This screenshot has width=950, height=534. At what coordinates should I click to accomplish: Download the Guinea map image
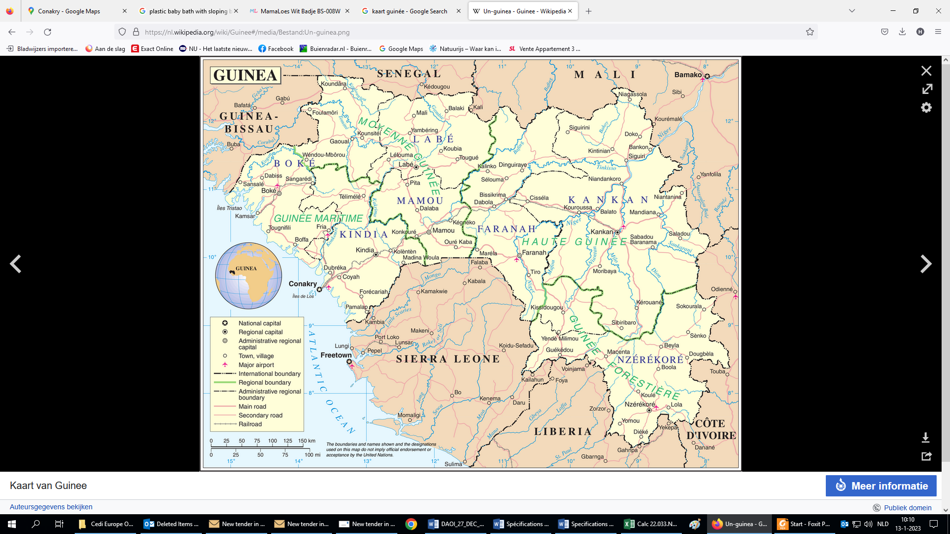(926, 438)
